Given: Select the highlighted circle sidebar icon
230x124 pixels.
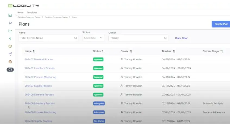Looking at the screenshot, I should click(10, 70).
